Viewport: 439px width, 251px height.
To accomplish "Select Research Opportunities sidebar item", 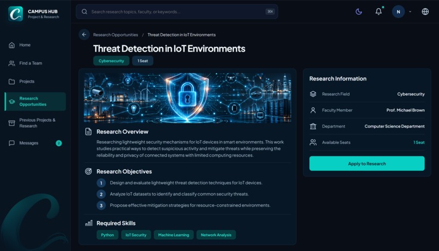I will pos(35,102).
